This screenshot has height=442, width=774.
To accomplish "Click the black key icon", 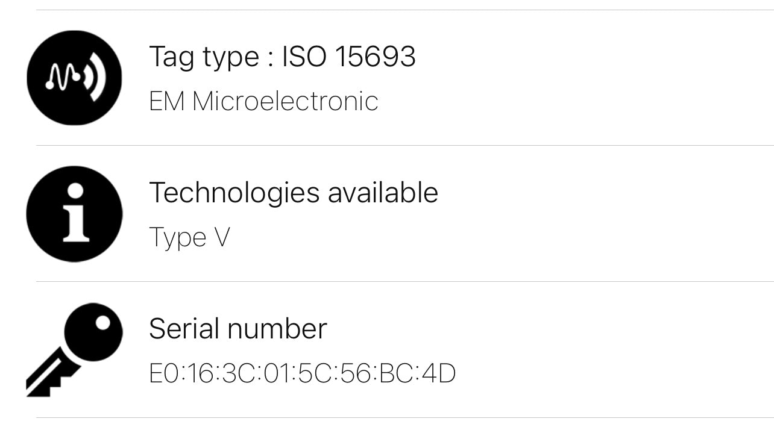I will point(74,349).
